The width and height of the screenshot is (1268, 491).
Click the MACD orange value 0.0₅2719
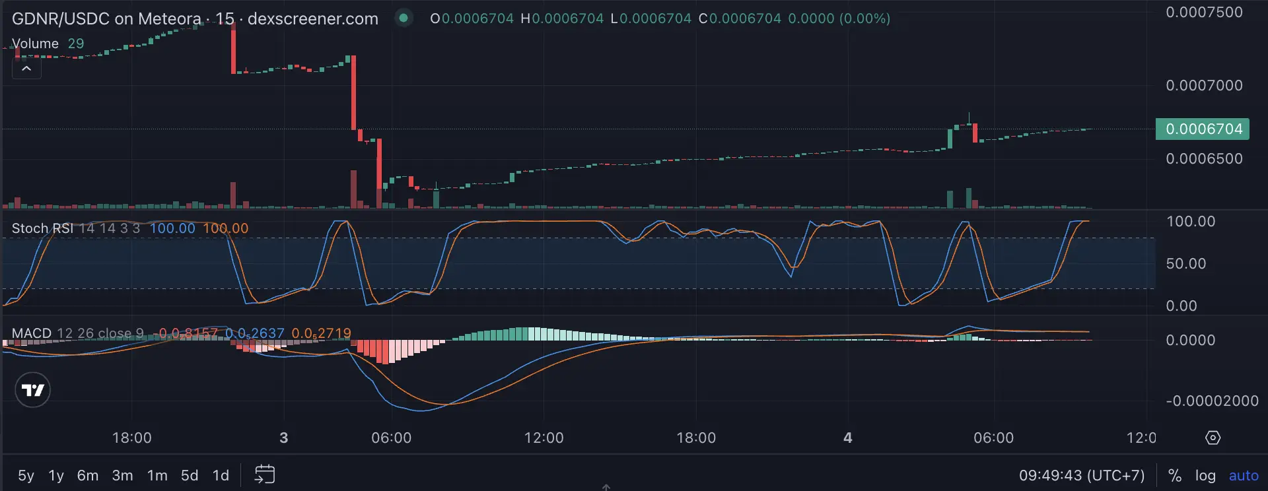[x=321, y=333]
